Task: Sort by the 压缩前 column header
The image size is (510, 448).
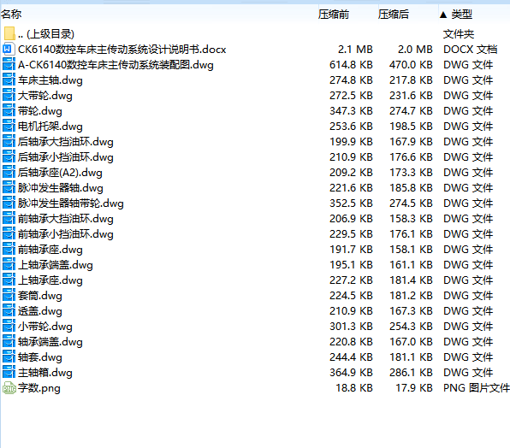Action: click(334, 15)
